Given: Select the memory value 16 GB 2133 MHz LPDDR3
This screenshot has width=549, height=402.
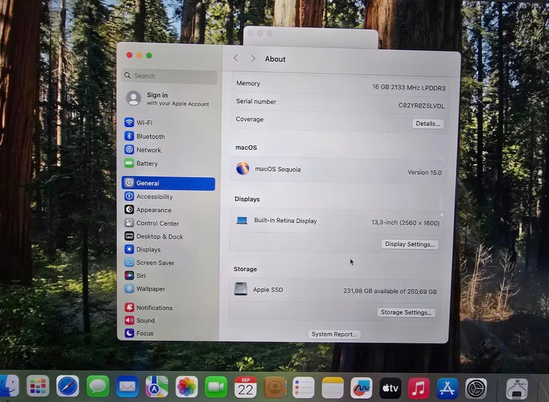Looking at the screenshot, I should 408,87.
